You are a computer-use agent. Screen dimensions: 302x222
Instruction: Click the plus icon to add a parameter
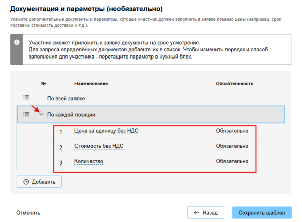pos(26,181)
